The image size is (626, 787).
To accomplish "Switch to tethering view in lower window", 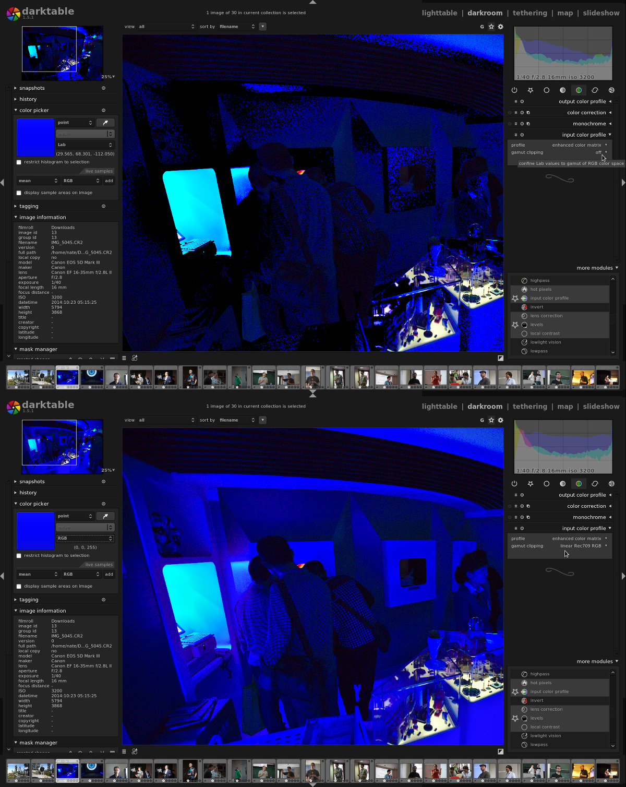I will pyautogui.click(x=529, y=407).
